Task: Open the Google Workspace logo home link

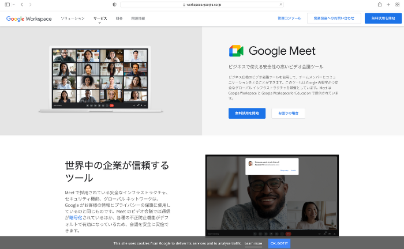Action: [29, 18]
